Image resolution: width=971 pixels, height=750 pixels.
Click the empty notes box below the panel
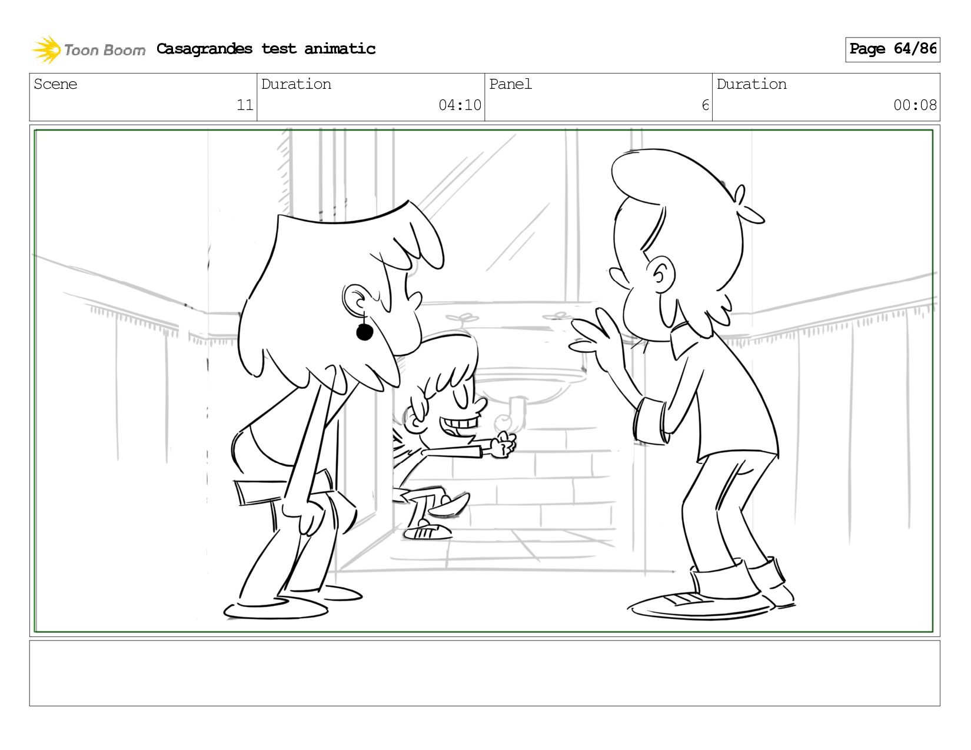[x=484, y=673]
